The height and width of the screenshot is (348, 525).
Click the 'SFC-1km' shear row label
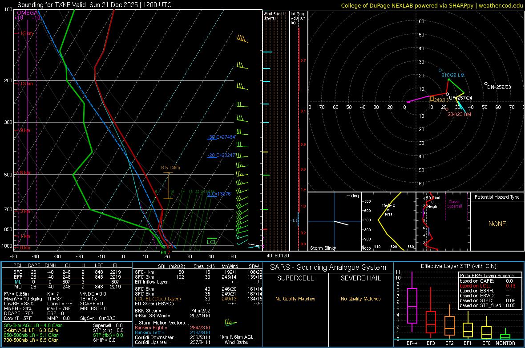tap(145, 272)
